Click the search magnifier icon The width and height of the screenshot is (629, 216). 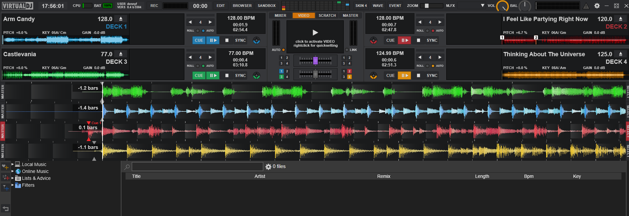click(x=127, y=167)
